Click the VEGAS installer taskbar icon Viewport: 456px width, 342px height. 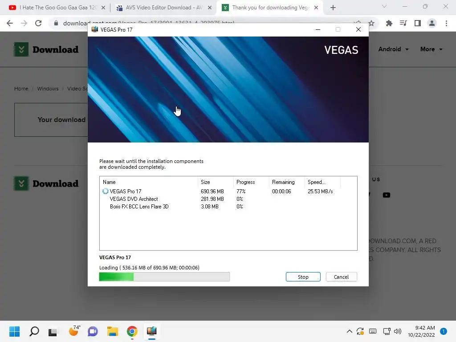point(151,331)
